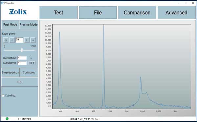The height and width of the screenshot is (122, 197).
Task: Enable the Cut off bg. checkbox
Action: coord(3,96)
